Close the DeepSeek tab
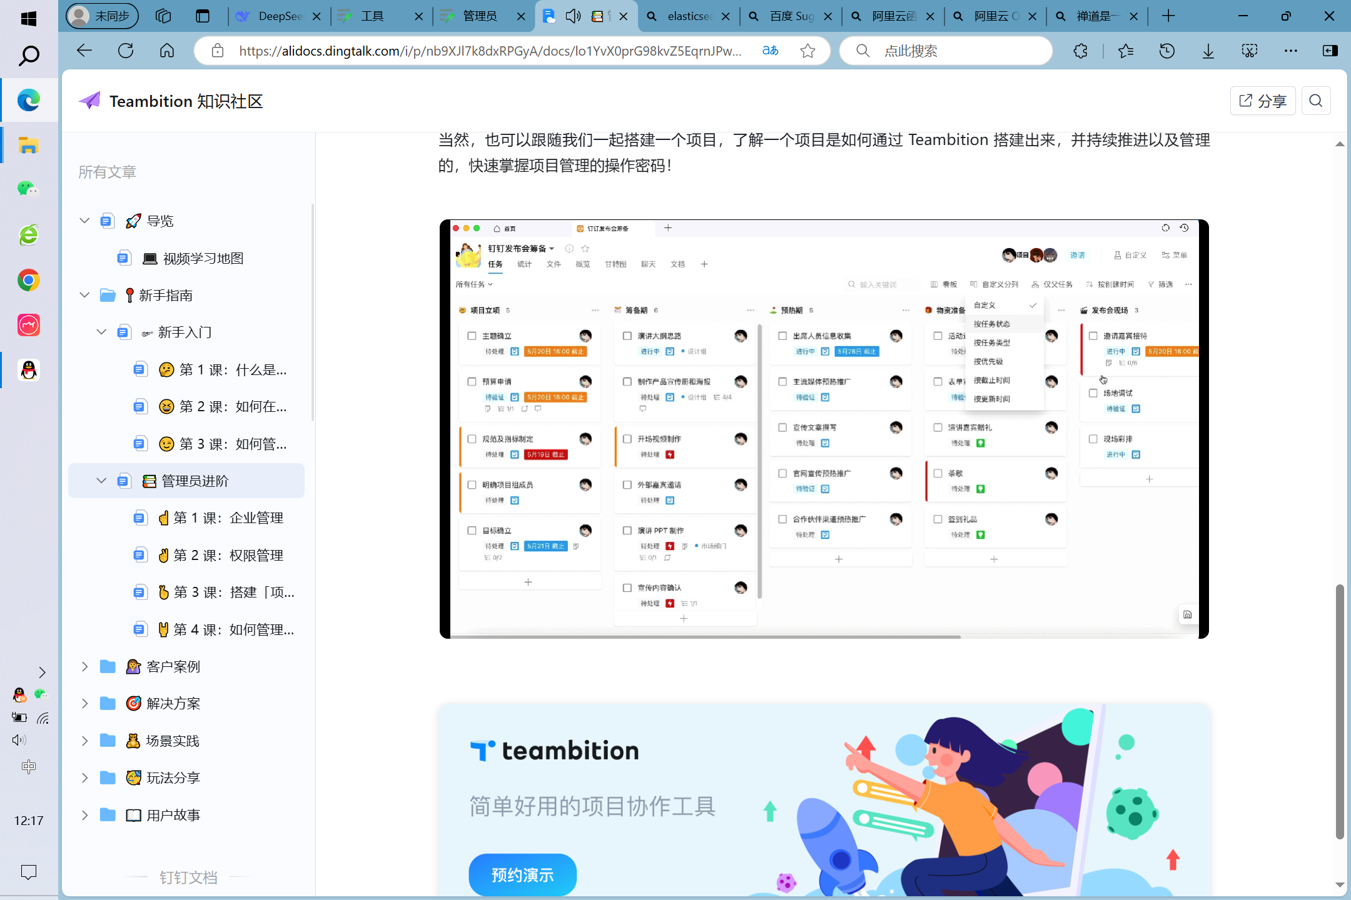Image resolution: width=1351 pixels, height=900 pixels. coord(317,16)
